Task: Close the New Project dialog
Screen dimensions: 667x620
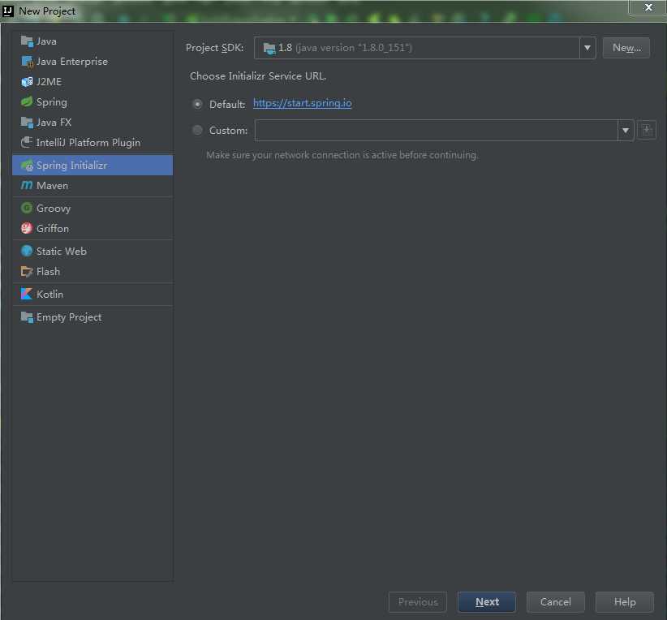Action: pyautogui.click(x=648, y=7)
